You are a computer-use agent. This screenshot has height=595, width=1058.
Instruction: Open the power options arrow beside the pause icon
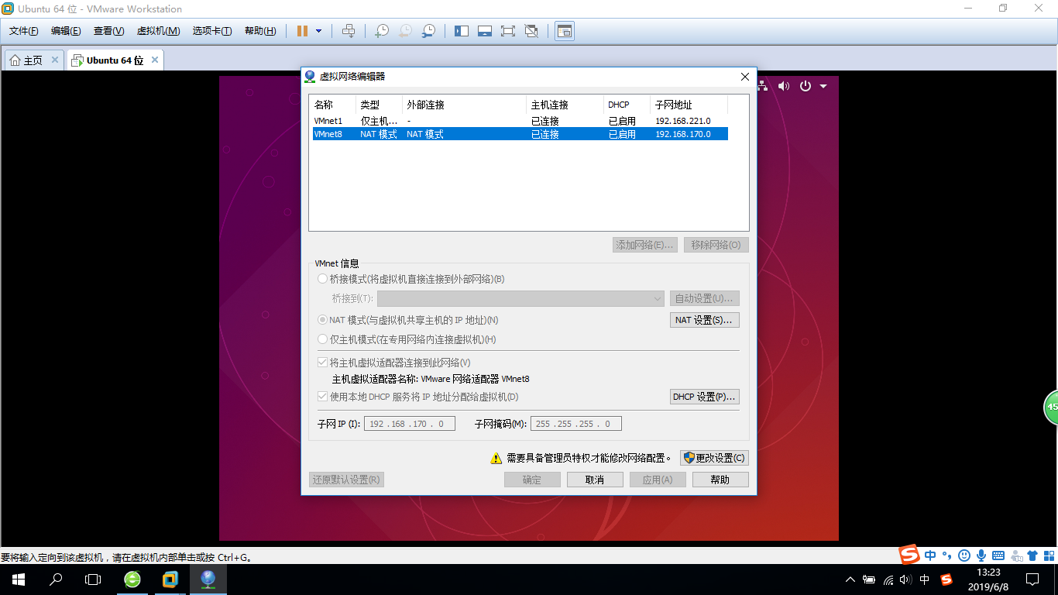[x=318, y=31]
